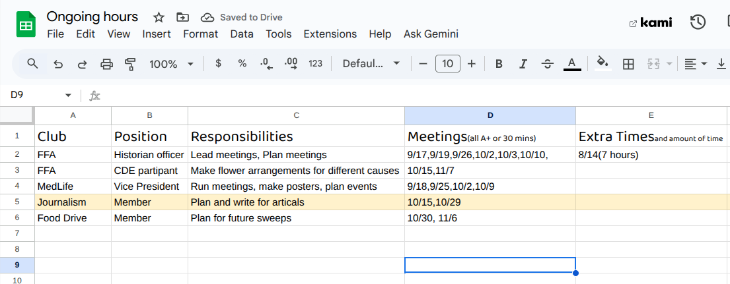Open the Extensions menu
The image size is (730, 284).
(x=330, y=34)
